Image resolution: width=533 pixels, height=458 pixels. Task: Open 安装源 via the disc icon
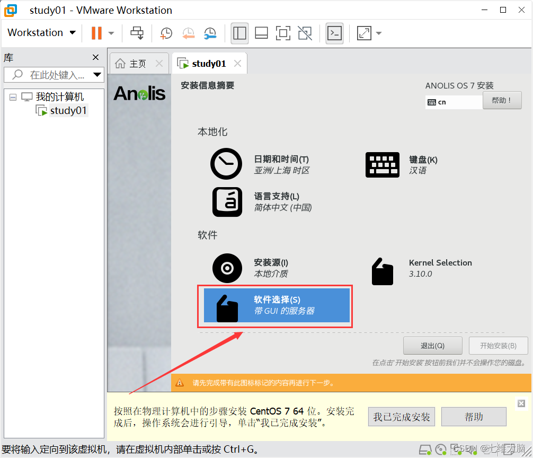tap(227, 268)
